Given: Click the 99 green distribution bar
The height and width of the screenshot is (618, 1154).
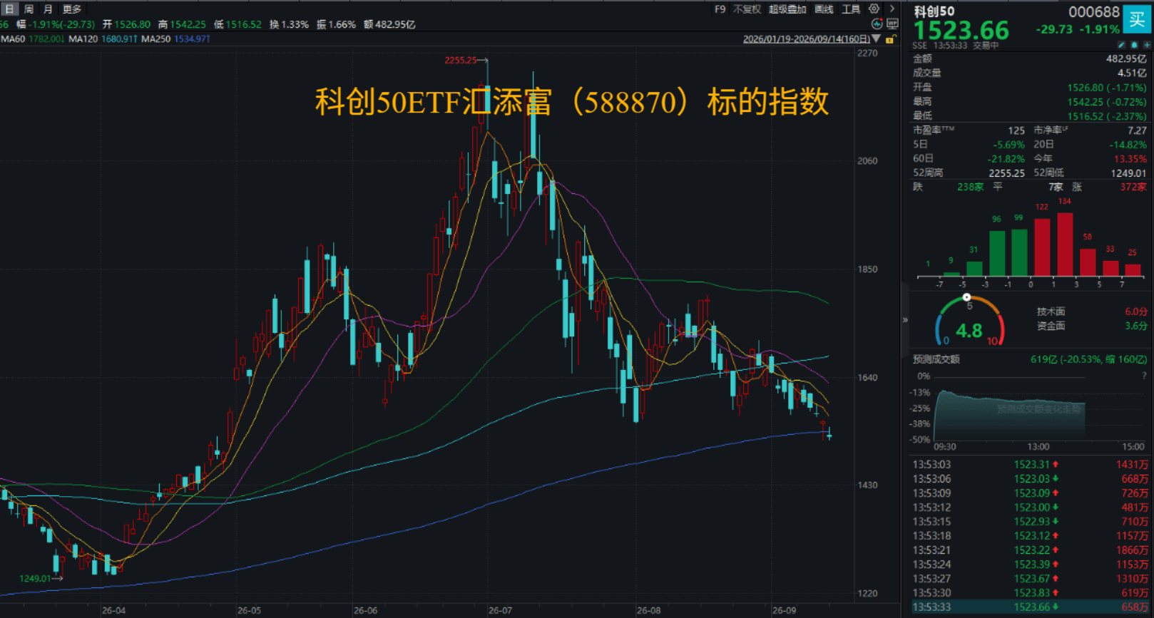Looking at the screenshot, I should [1019, 252].
